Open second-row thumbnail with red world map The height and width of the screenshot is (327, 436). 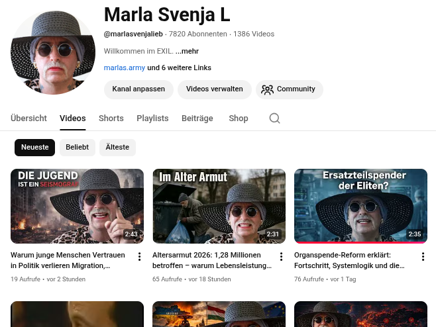pyautogui.click(x=360, y=314)
